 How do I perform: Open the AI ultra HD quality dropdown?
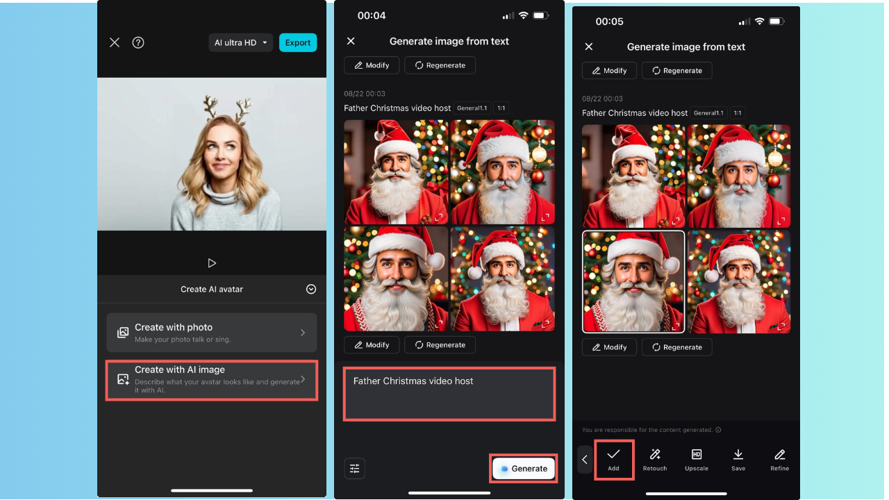pyautogui.click(x=240, y=42)
